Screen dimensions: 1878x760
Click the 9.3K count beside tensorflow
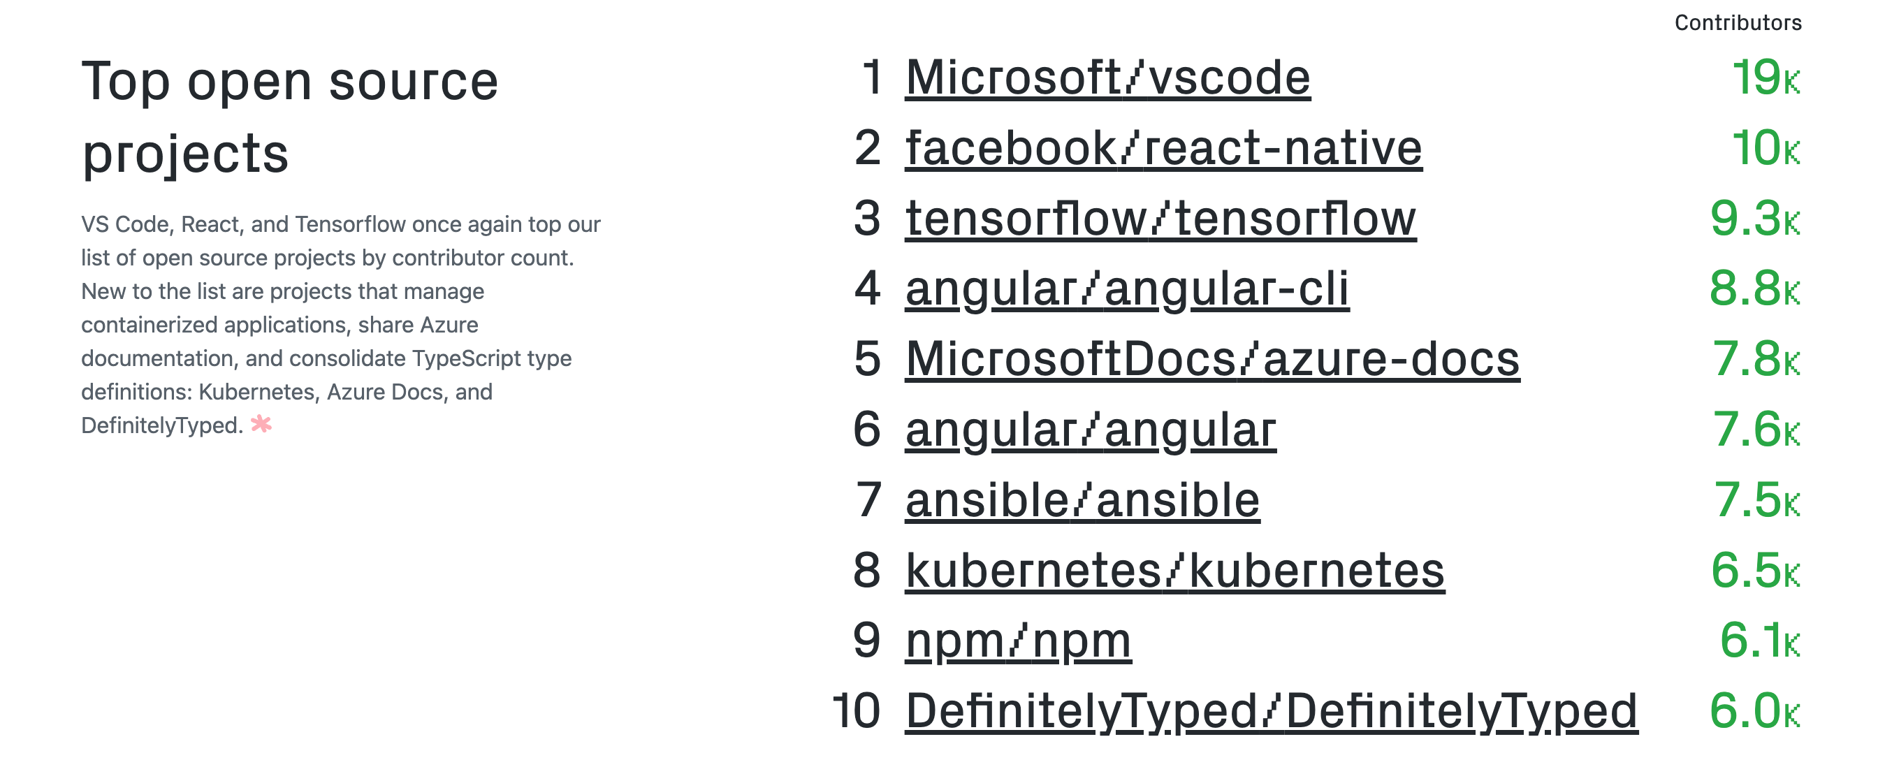tap(1754, 219)
